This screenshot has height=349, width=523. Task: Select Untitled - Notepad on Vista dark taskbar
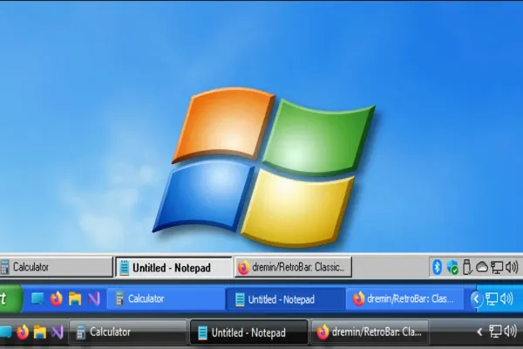[248, 332]
